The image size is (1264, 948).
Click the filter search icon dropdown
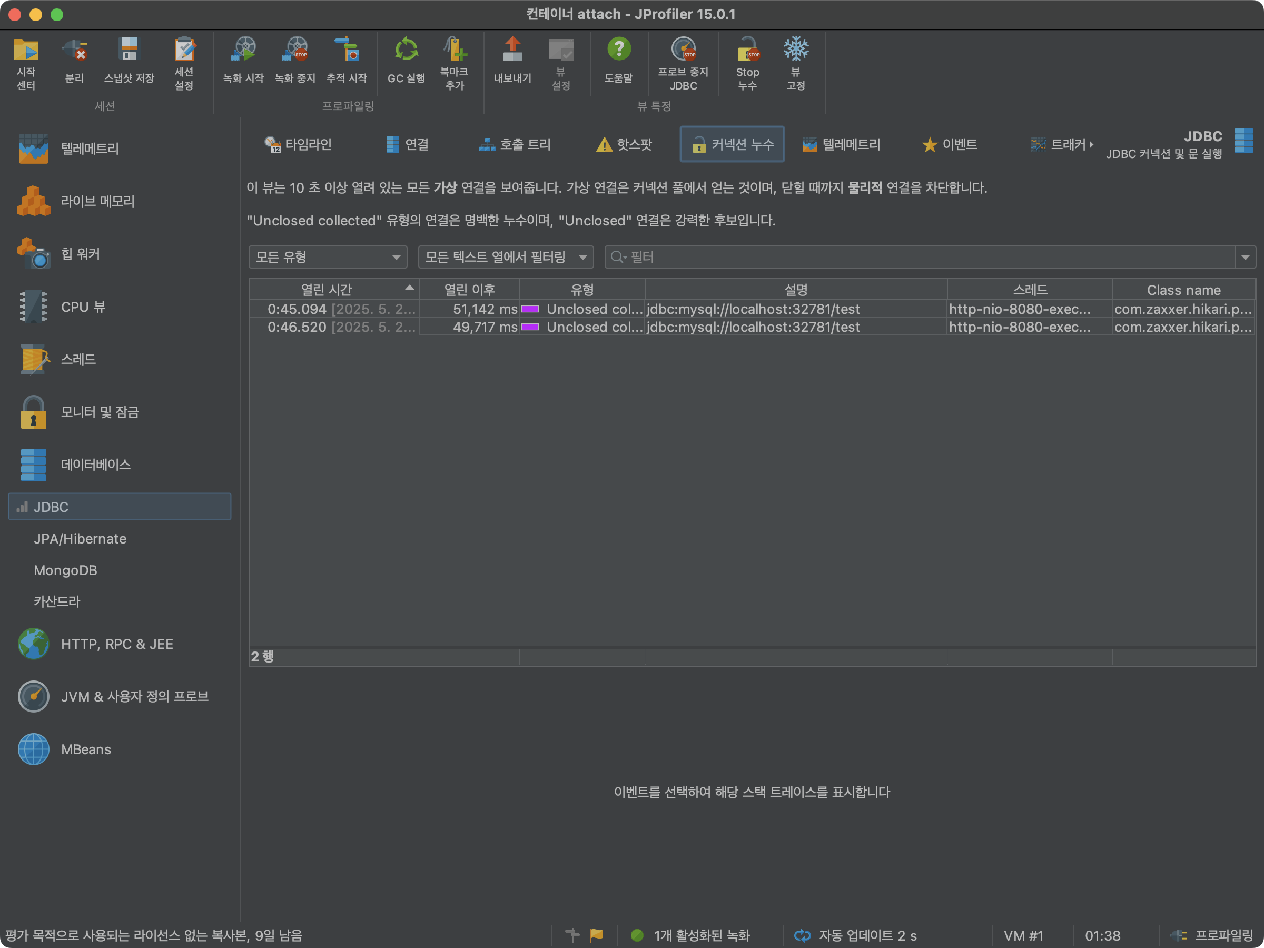[x=619, y=257]
